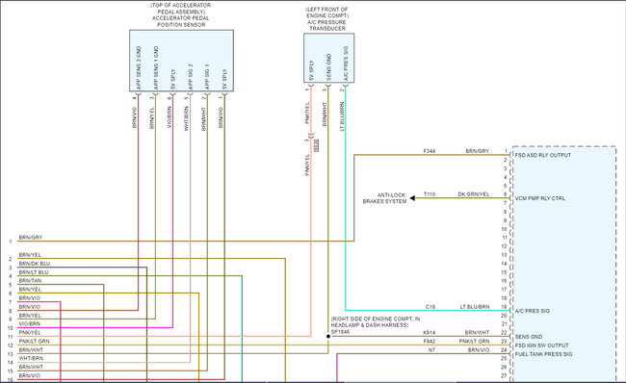
Task: Click the SP1846 splice label
Action: coord(340,332)
